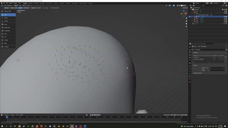228x128 pixels.
Task: Toggle X-ray in the viewport header
Action: tap(178, 6)
